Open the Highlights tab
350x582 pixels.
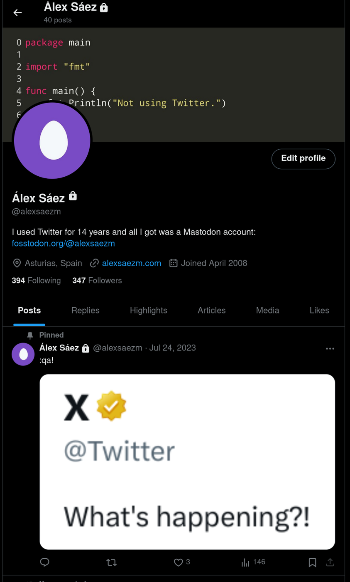[x=148, y=310]
